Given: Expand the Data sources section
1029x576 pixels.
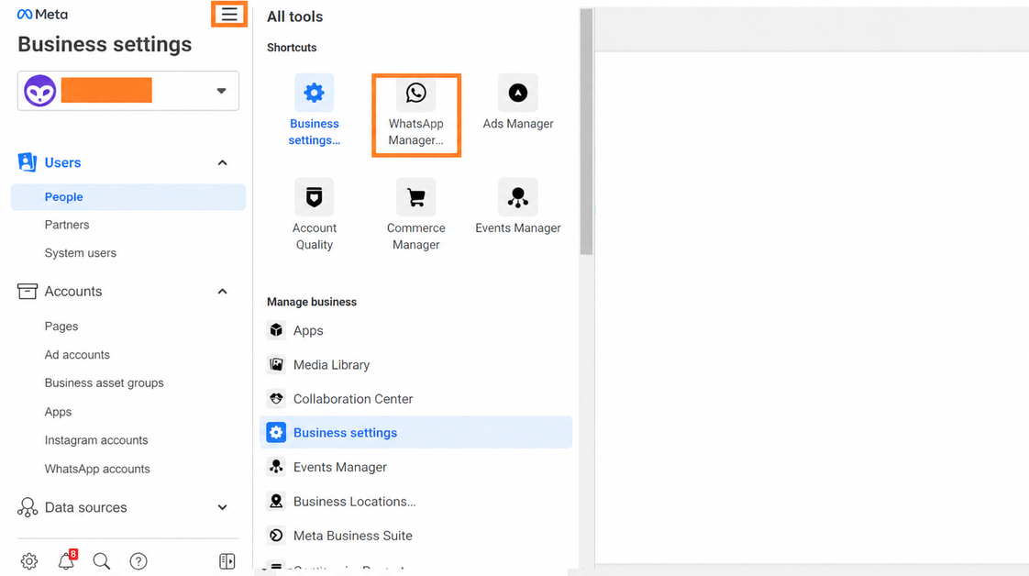Looking at the screenshot, I should pos(223,507).
